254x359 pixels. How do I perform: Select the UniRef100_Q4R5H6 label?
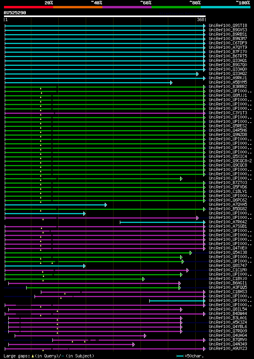[x=228, y=130]
